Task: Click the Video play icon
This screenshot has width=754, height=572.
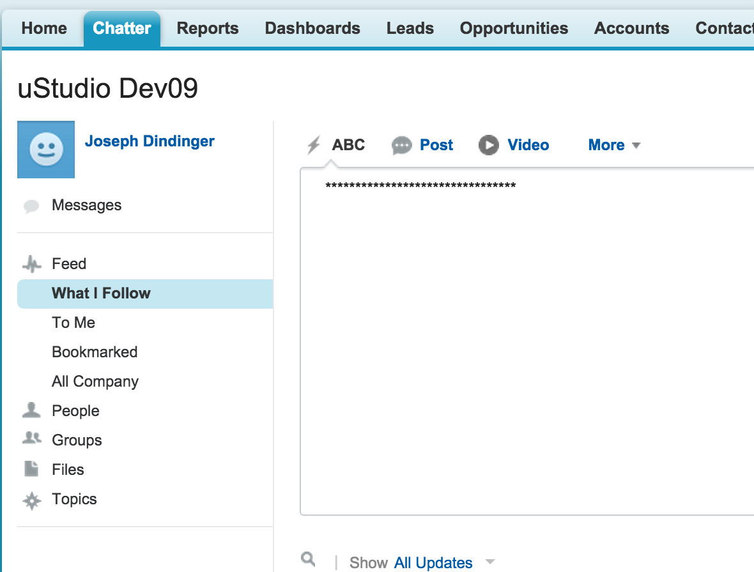Action: click(489, 145)
